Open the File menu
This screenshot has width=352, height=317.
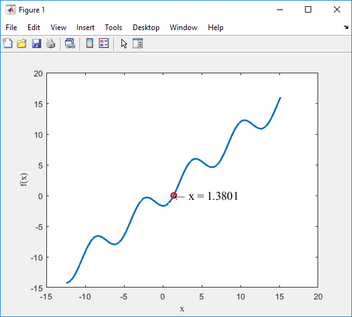pyautogui.click(x=11, y=28)
